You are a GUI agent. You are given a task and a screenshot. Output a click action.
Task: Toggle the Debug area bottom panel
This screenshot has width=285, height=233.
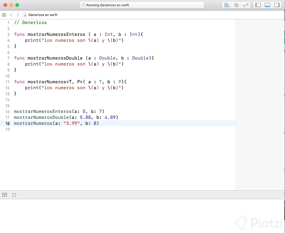(268, 5)
